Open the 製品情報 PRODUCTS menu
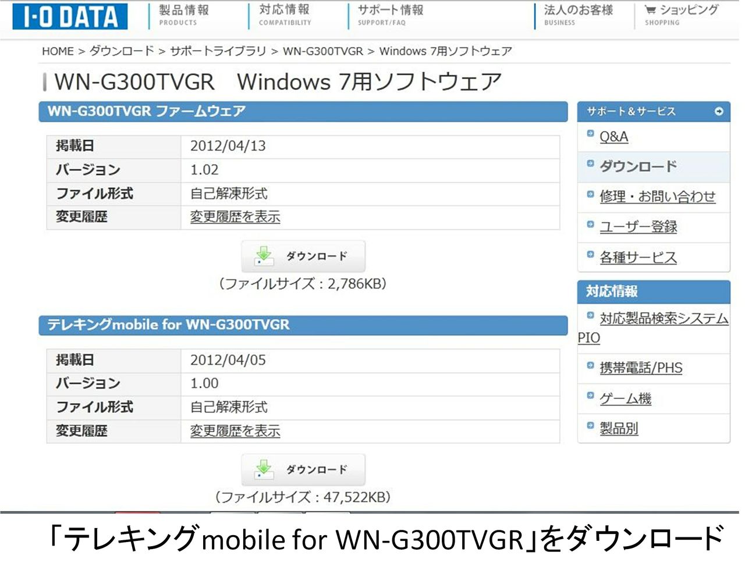Image resolution: width=745 pixels, height=563 pixels. [x=184, y=15]
